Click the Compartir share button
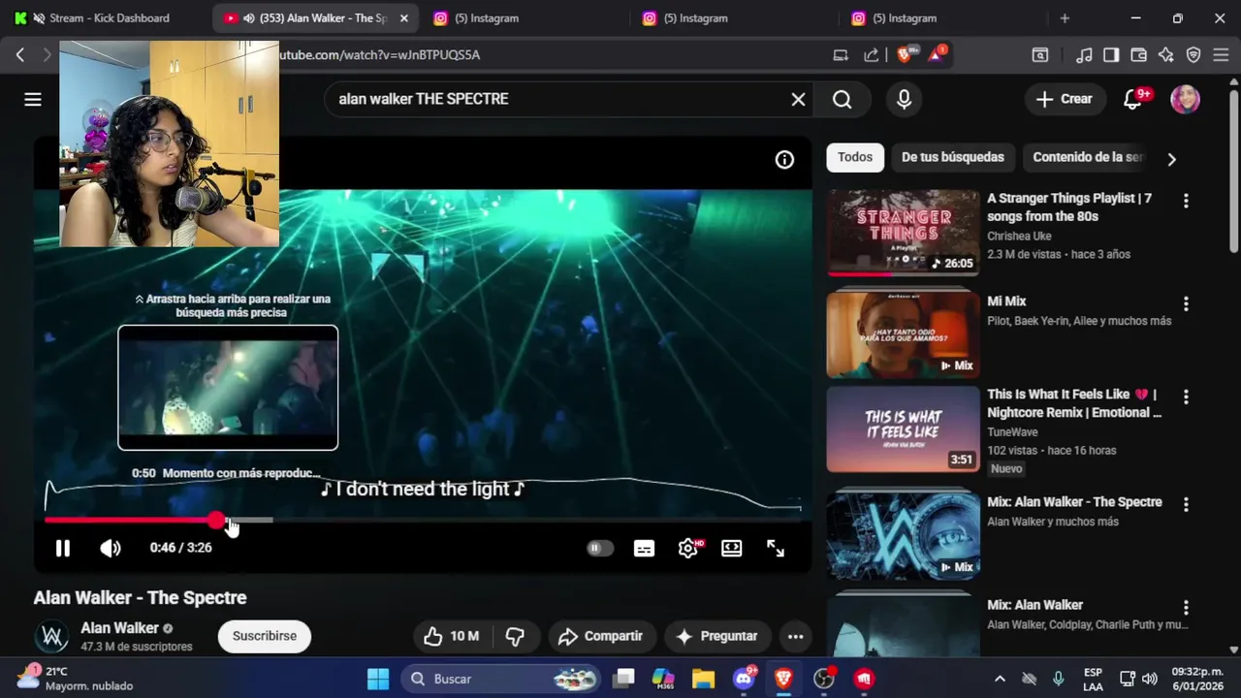Image resolution: width=1241 pixels, height=698 pixels. pos(601,636)
